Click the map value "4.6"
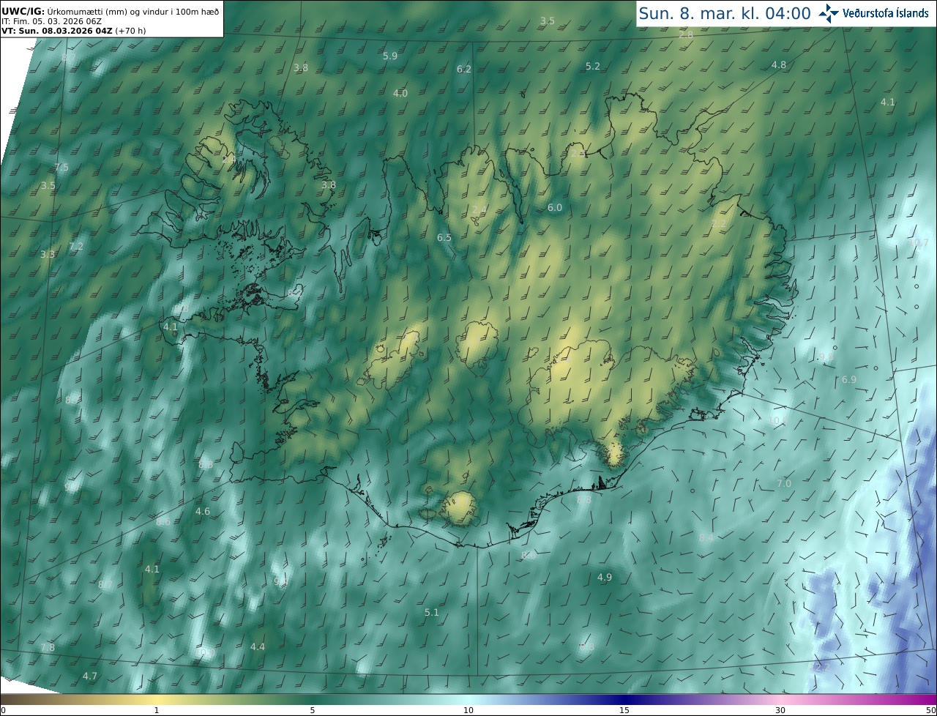 [203, 512]
